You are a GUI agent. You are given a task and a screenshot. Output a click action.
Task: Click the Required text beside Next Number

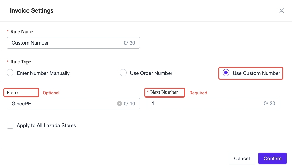click(x=198, y=93)
